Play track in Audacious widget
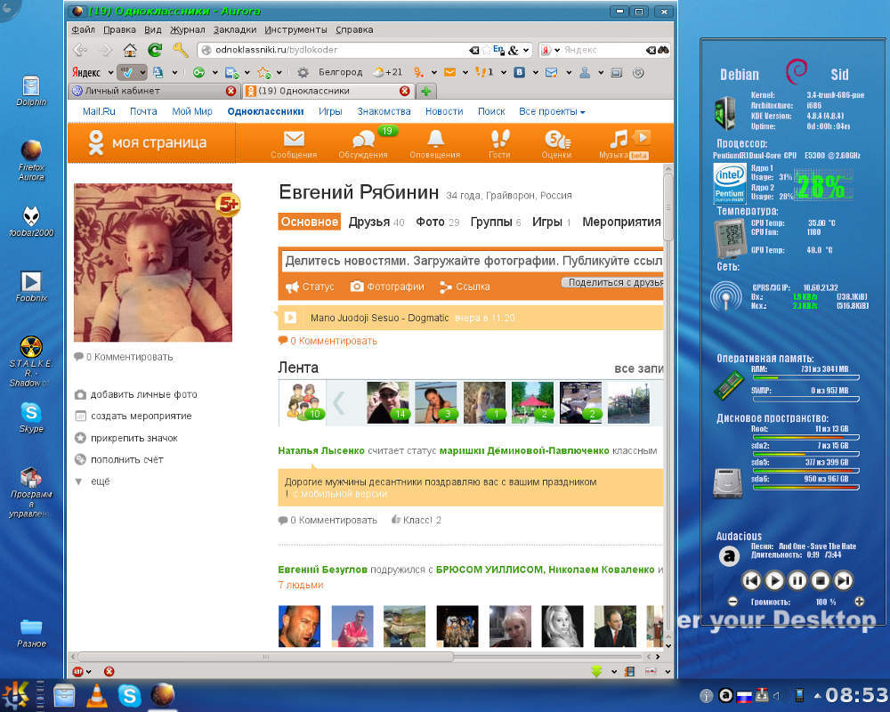The width and height of the screenshot is (890, 712). click(774, 580)
